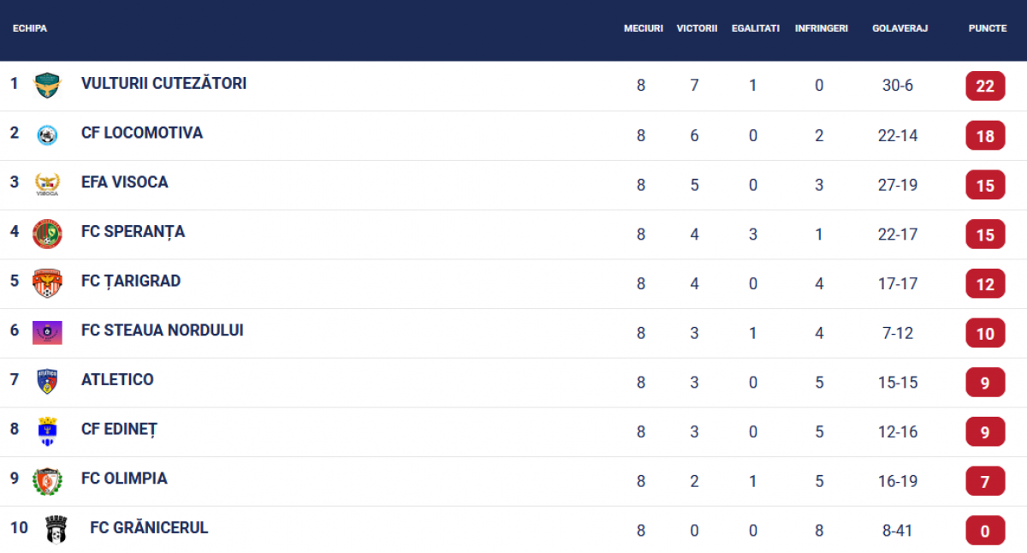1027x553 pixels.
Task: Click the FC Grănicerul black crest
Action: coord(56,530)
